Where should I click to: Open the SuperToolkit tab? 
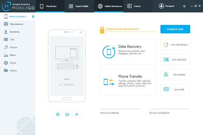[79, 6]
